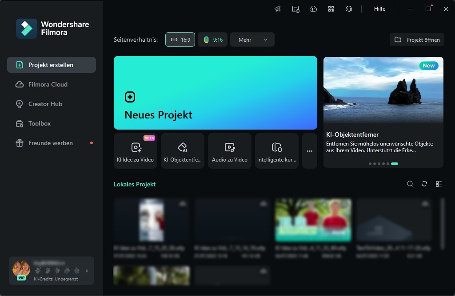
Task: Open Audio zu Video tool
Action: [x=230, y=151]
